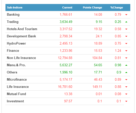Click the Sub-Indices column header
This screenshot has width=136, height=113.
(x=15, y=7)
